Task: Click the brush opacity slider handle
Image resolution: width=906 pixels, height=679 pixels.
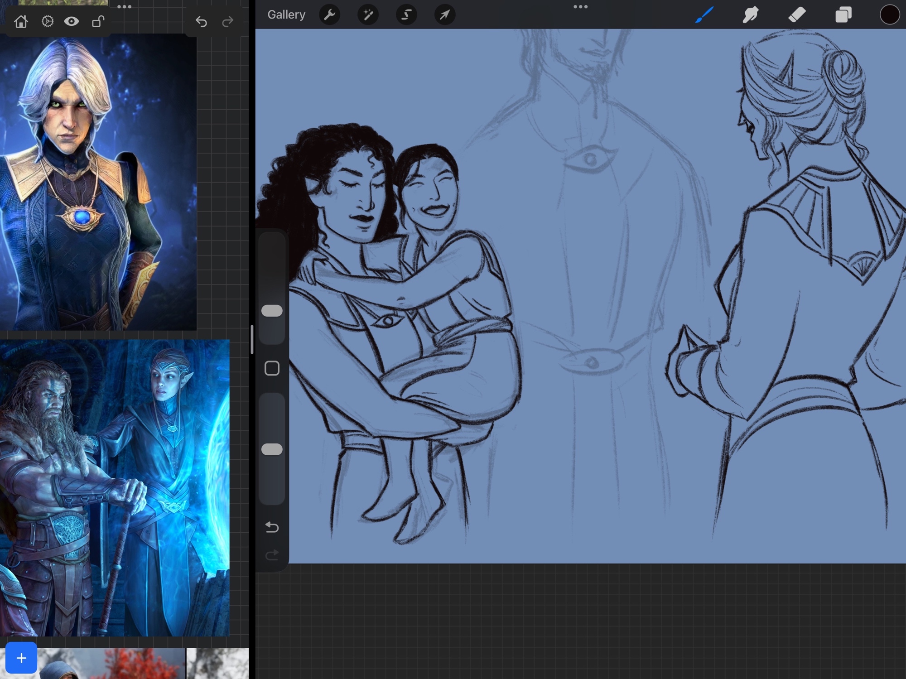Action: tap(272, 449)
